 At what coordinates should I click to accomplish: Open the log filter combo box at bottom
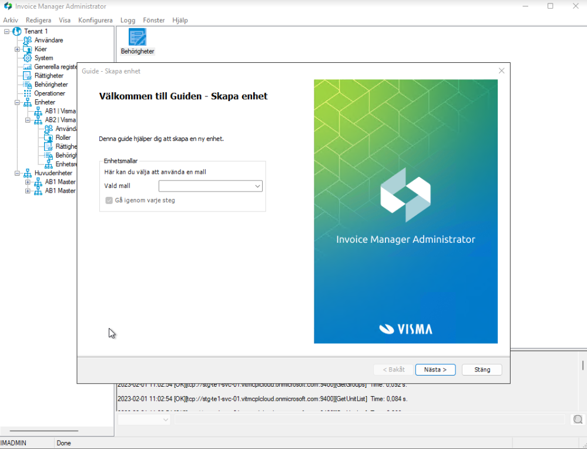(144, 420)
